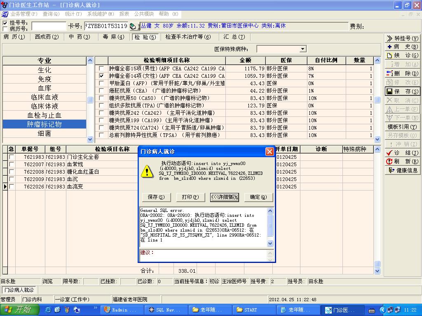This screenshot has width=422, height=316.
Task: Click the 专业 list scrollbar thumb
Action: tap(90, 100)
